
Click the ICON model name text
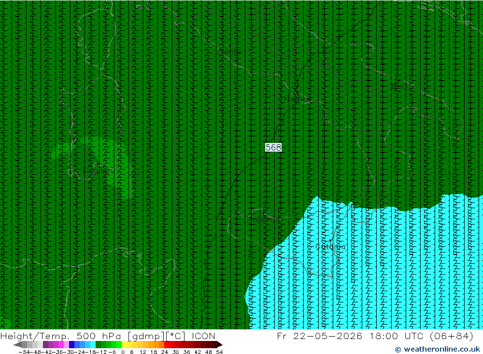[204, 336]
